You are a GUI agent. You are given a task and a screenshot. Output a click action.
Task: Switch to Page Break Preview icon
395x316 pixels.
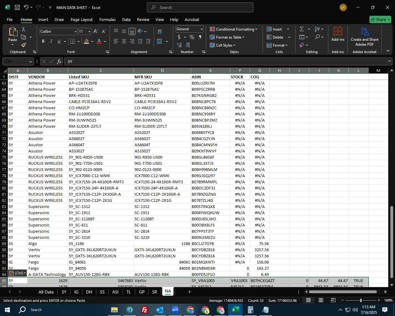333,300
